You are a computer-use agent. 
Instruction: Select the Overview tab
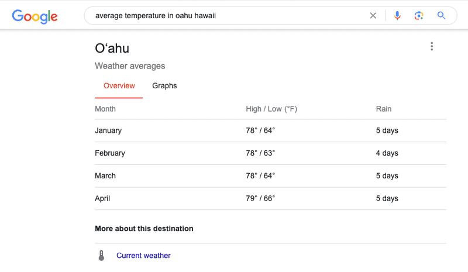(x=119, y=85)
